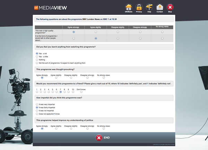Select Disagree slightly for understanding of politics
Viewport: 208px width, 150px height.
(71, 129)
